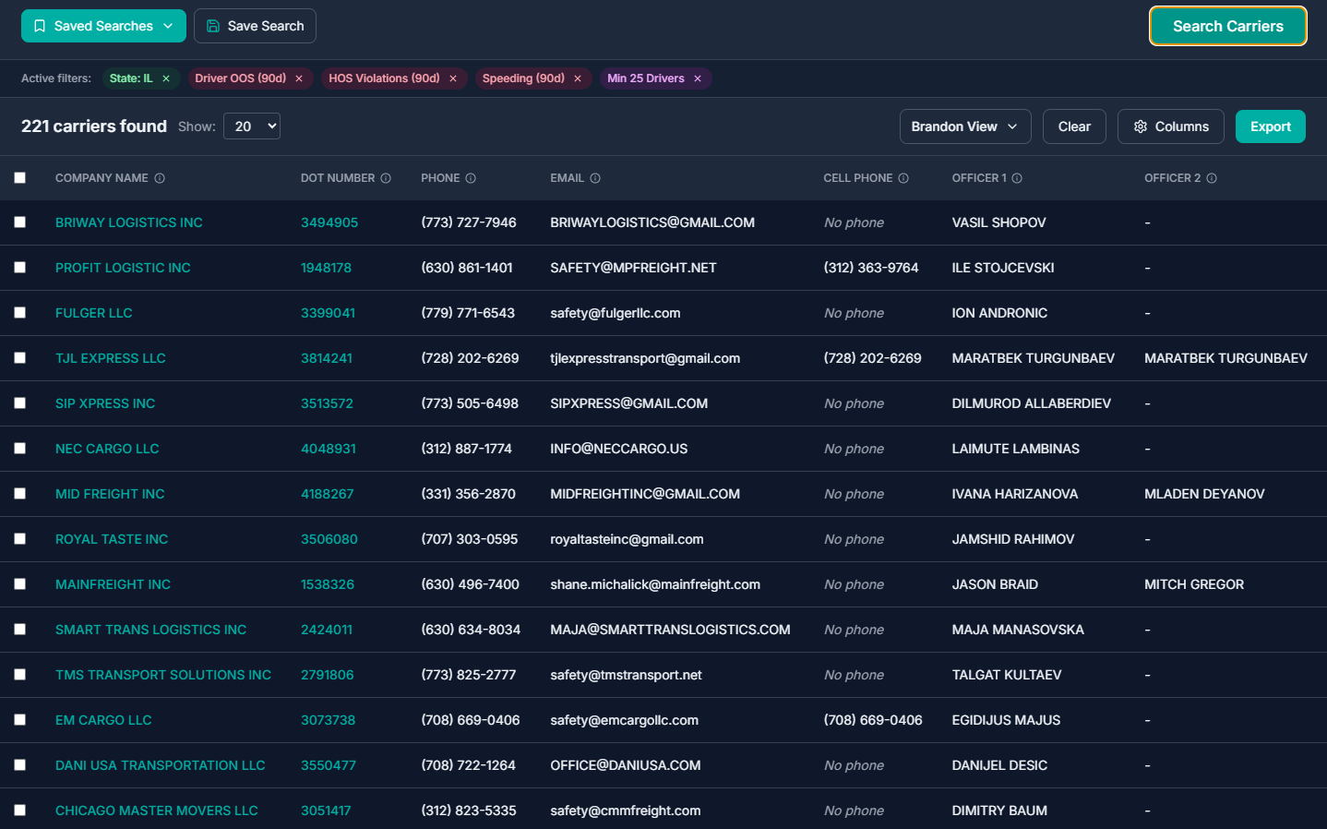Screen dimensions: 1327x829
Task: Remove the Min 25 Drivers filter
Action: (x=698, y=78)
